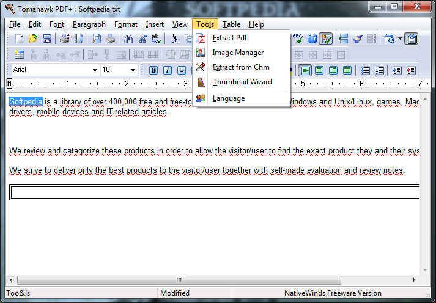The image size is (436, 303).
Task: Open the Font menu
Action: 57,24
